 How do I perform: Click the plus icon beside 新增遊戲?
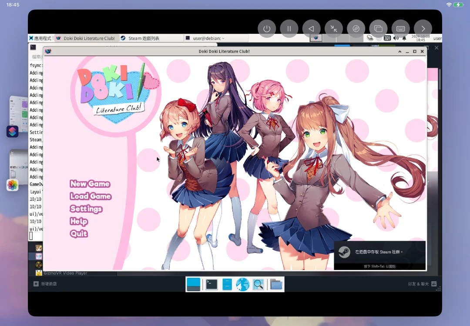36,284
